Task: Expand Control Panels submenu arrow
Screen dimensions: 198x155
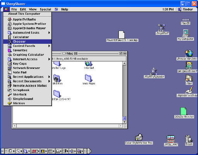Action: tap(49, 46)
